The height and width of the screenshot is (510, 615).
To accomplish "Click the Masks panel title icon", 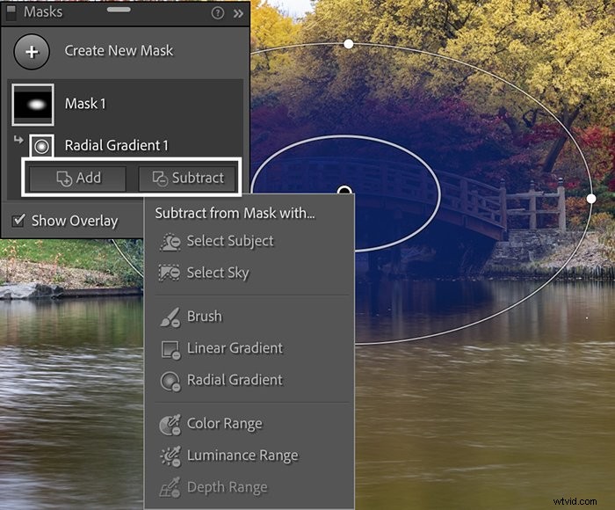I will pos(11,12).
